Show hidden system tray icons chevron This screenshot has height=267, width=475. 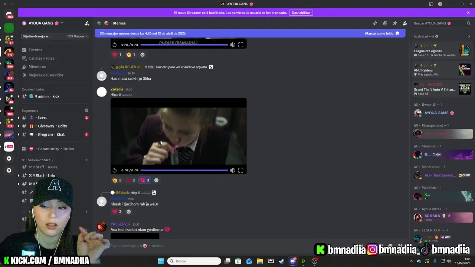coord(411,261)
